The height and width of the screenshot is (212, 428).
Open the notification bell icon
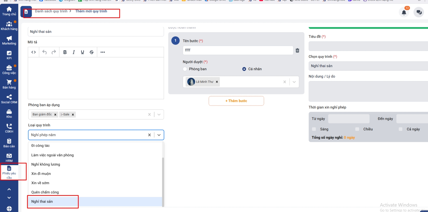tap(404, 12)
